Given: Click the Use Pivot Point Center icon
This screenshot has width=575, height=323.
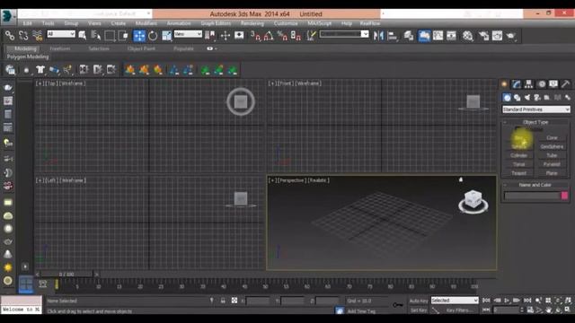Looking at the screenshot, I should [210, 36].
